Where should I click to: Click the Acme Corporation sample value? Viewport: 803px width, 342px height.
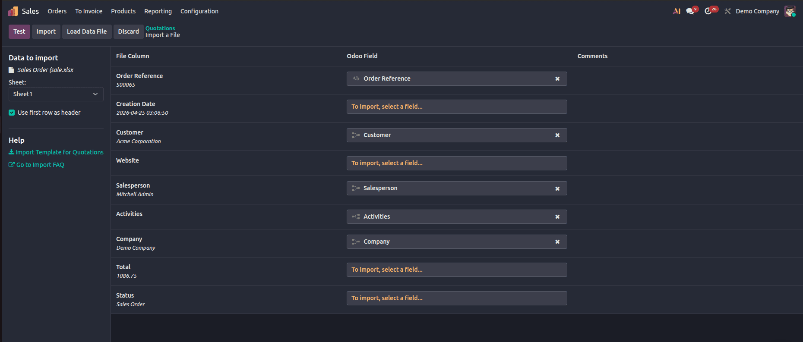point(139,141)
